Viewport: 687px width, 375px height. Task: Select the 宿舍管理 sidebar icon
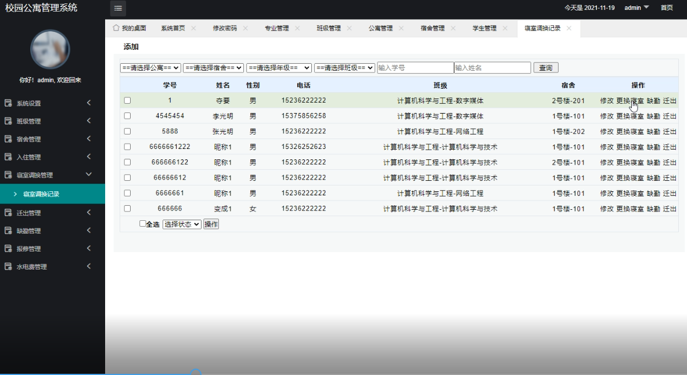pos(7,139)
